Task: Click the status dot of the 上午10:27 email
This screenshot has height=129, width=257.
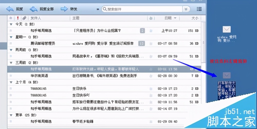Action: pyautogui.click(x=11, y=30)
